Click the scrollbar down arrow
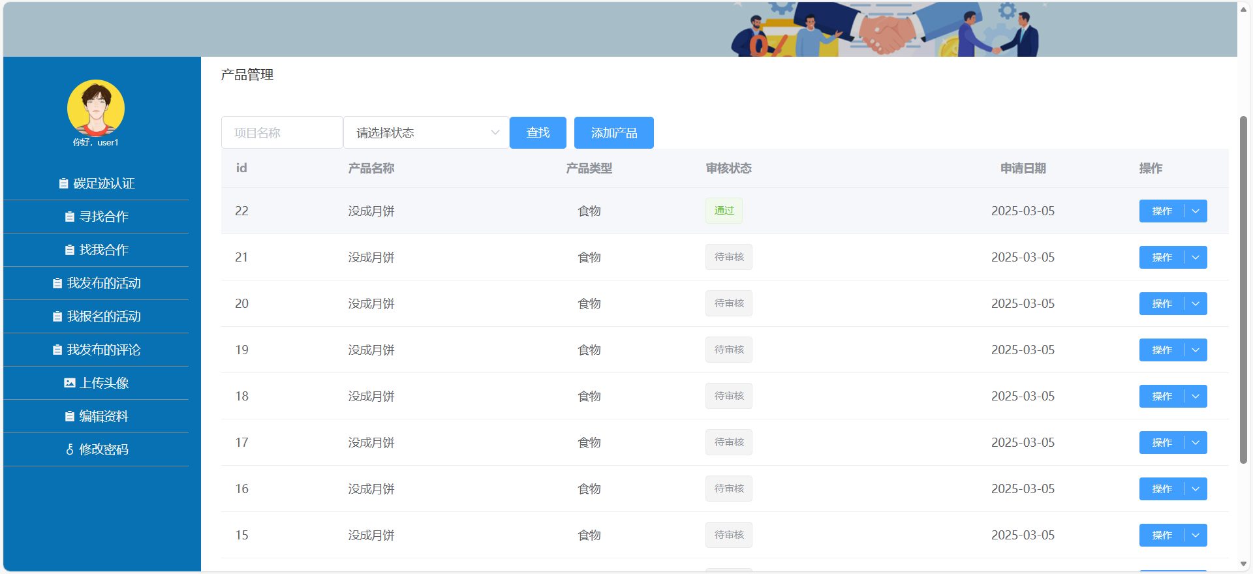 (1243, 564)
